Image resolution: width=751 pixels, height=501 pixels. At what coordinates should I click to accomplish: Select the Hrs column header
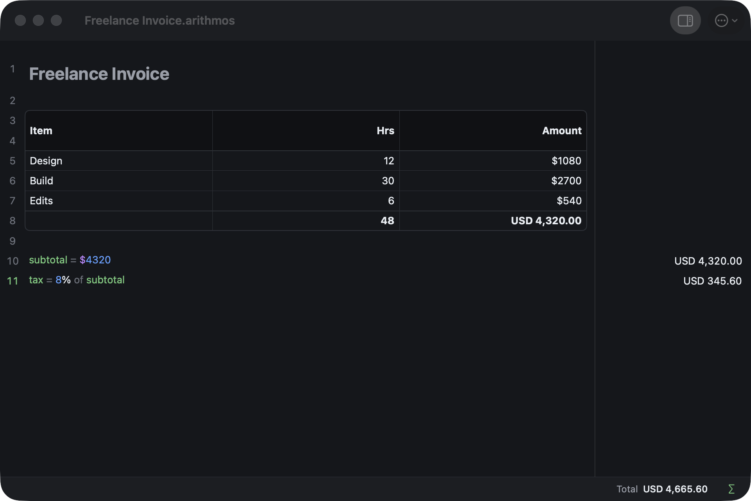click(306, 131)
